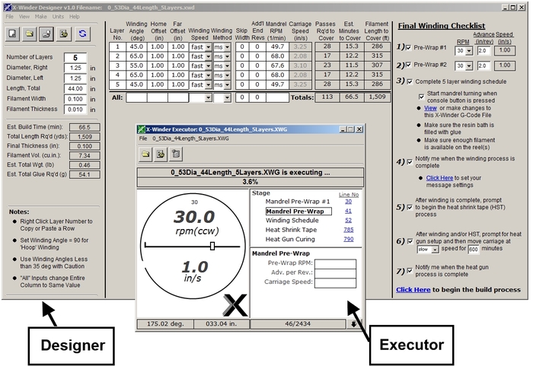Open a file using Designer's yellow folder icon
Screen dimensions: 533x366
point(30,33)
